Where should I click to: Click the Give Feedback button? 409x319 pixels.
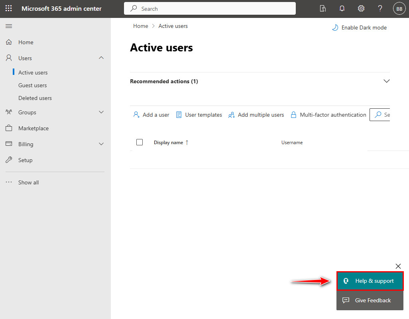click(x=370, y=300)
